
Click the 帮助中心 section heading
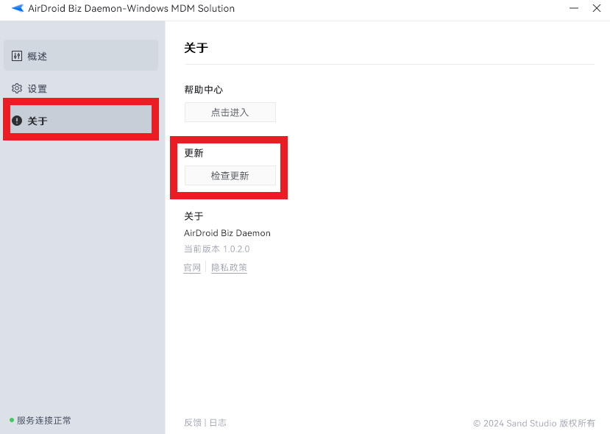[x=204, y=90]
